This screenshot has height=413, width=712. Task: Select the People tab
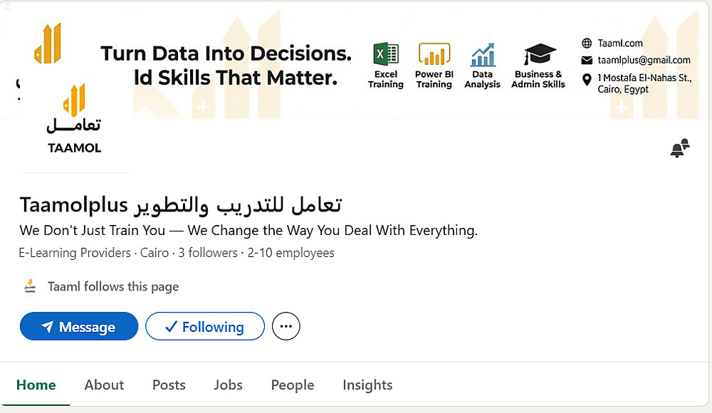[293, 385]
